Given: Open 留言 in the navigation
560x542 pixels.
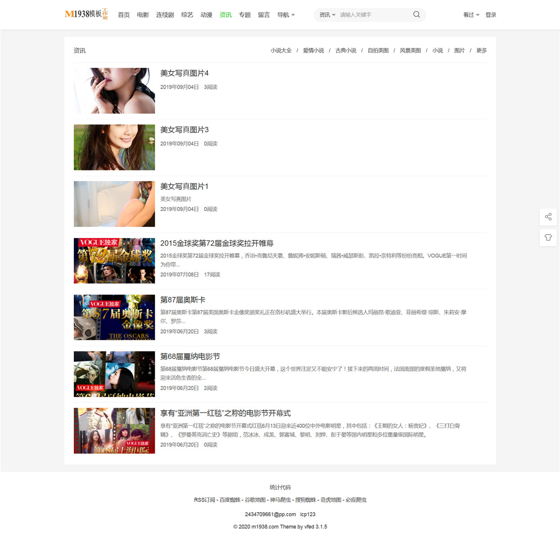Looking at the screenshot, I should [264, 15].
